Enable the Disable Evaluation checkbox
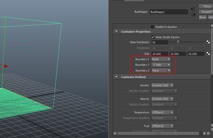213x138 pixels. [153, 27]
